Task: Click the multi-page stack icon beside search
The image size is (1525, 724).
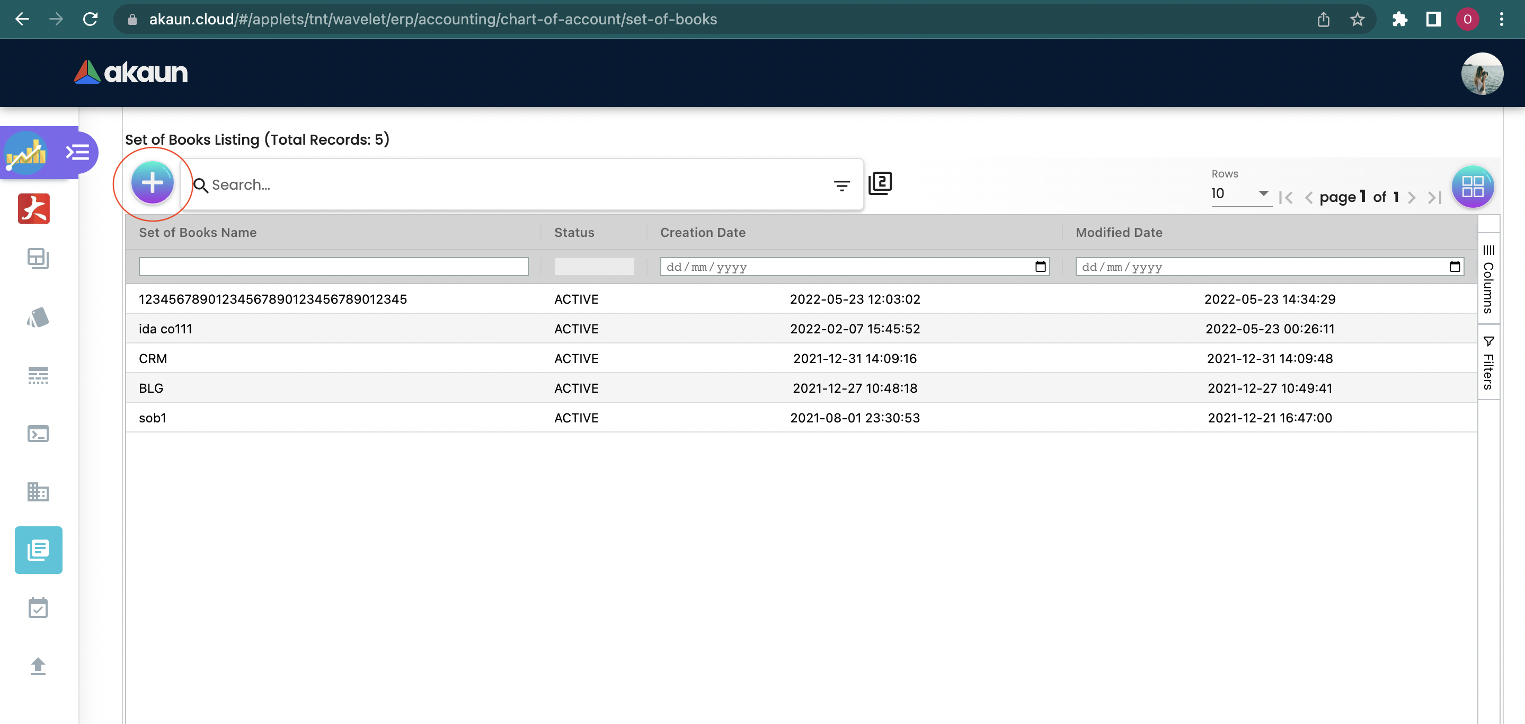Action: 880,183
